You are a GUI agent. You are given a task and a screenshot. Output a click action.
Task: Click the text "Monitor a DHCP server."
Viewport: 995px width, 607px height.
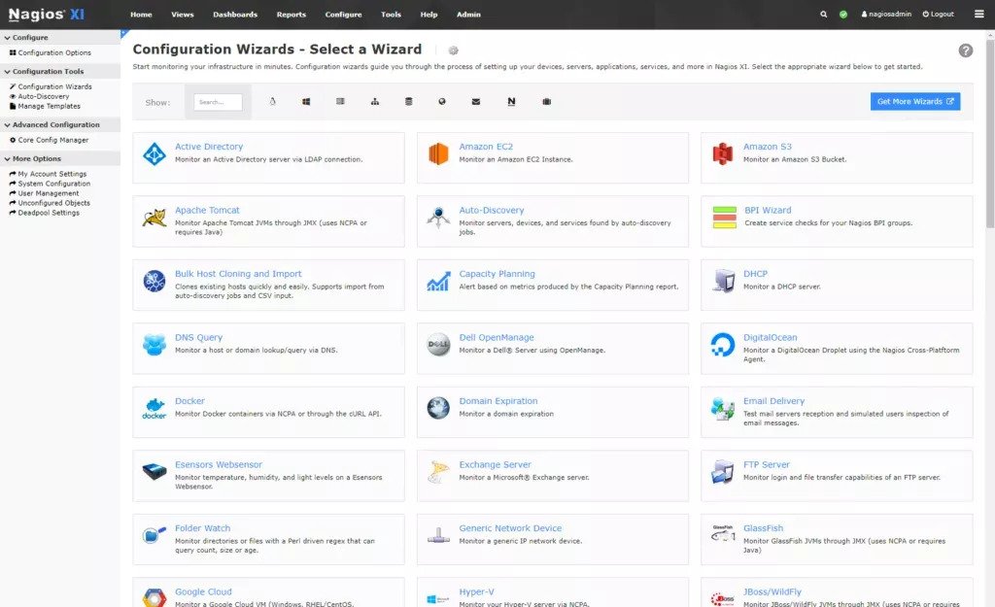(782, 287)
